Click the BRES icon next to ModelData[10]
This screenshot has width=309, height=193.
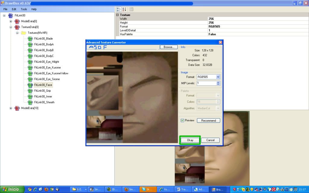point(17,108)
